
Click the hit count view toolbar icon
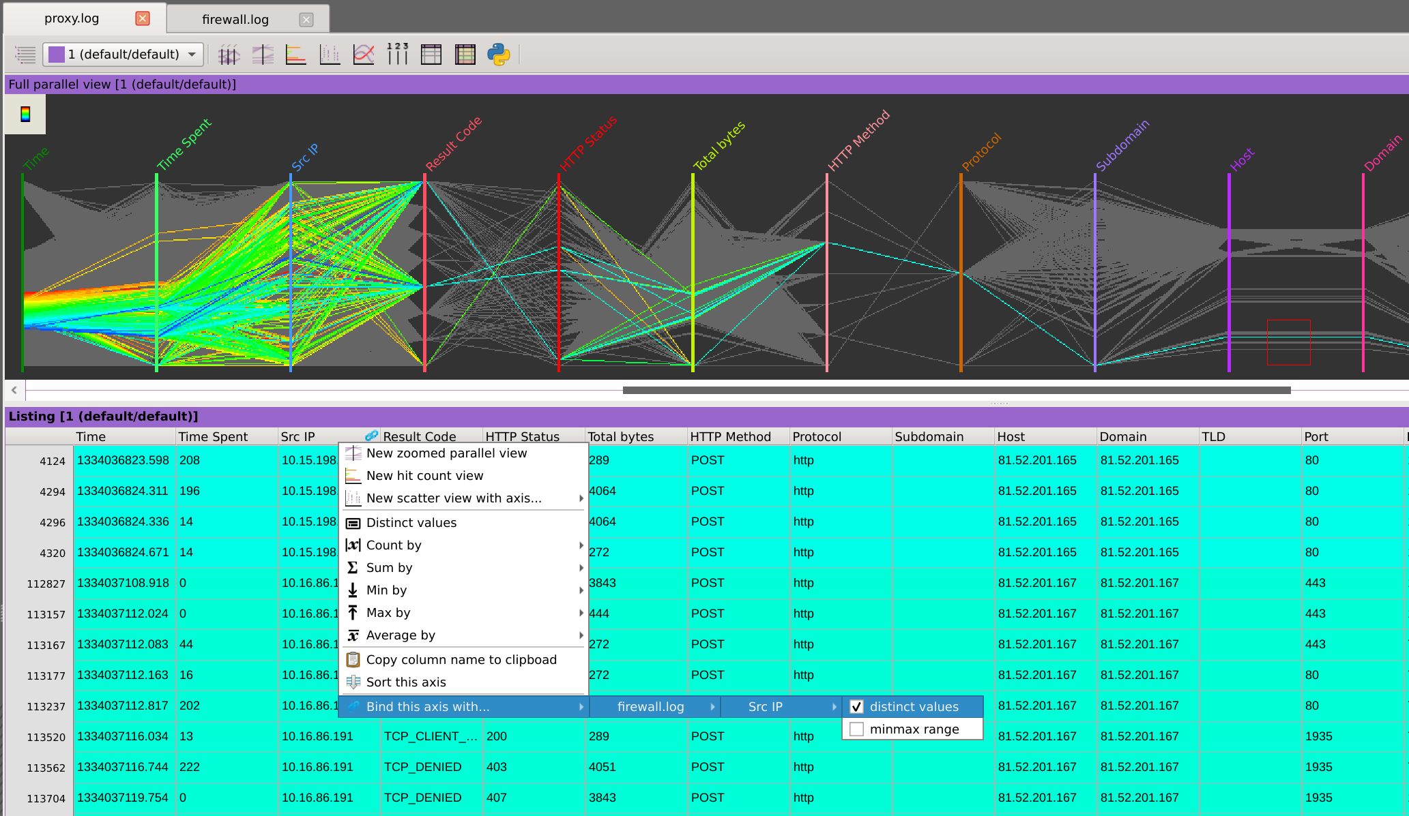[x=296, y=55]
